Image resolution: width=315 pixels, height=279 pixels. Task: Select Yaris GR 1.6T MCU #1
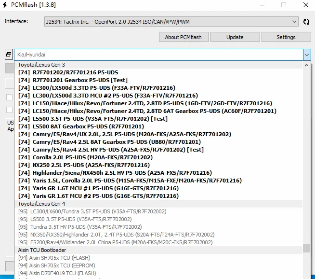tap(158, 188)
